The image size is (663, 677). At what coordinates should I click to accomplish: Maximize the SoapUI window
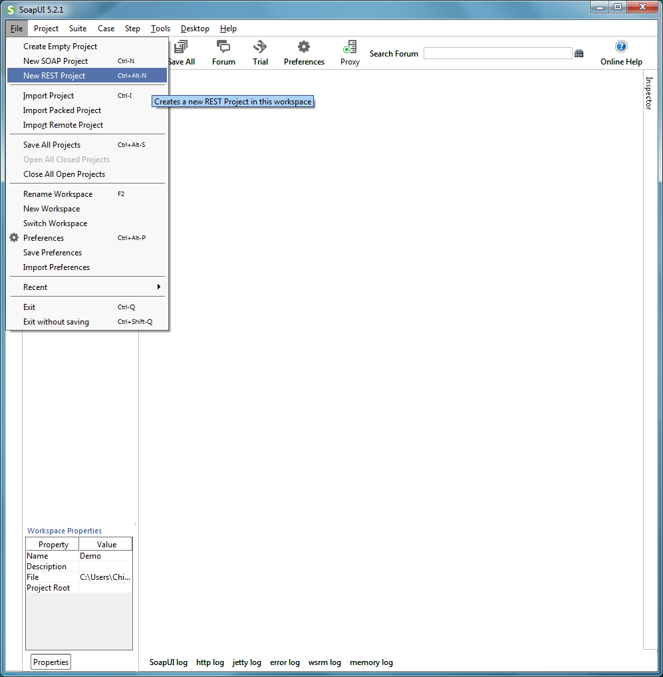[x=618, y=7]
